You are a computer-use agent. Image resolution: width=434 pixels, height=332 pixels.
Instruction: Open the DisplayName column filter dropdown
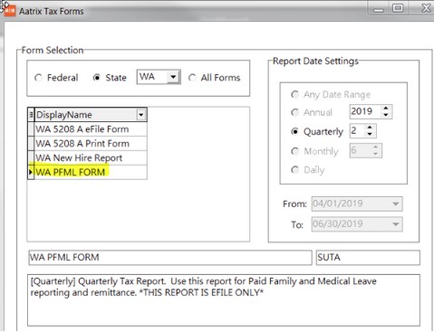(141, 115)
